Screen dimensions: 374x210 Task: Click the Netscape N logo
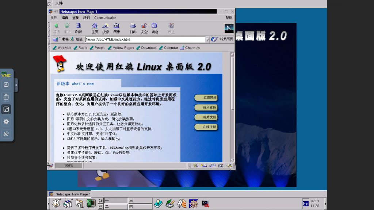point(229,28)
